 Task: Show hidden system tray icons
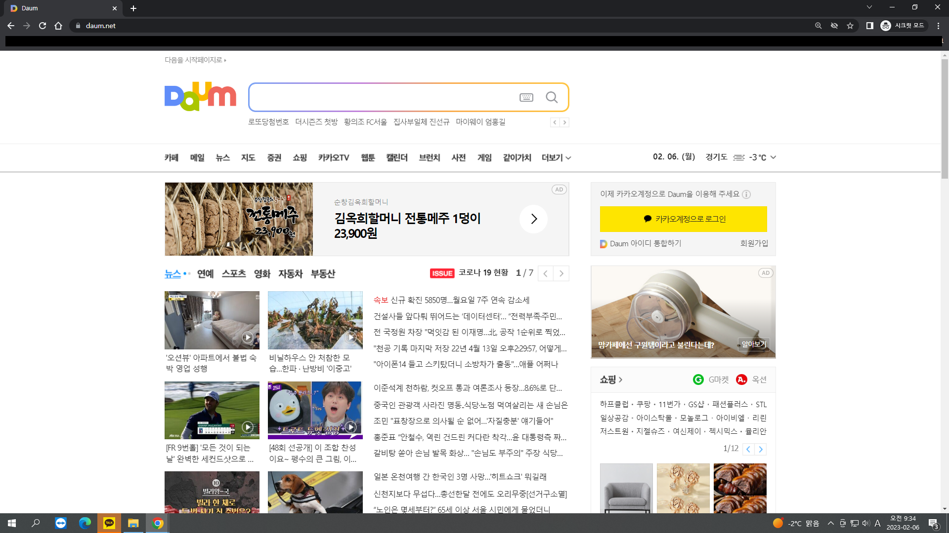click(831, 523)
